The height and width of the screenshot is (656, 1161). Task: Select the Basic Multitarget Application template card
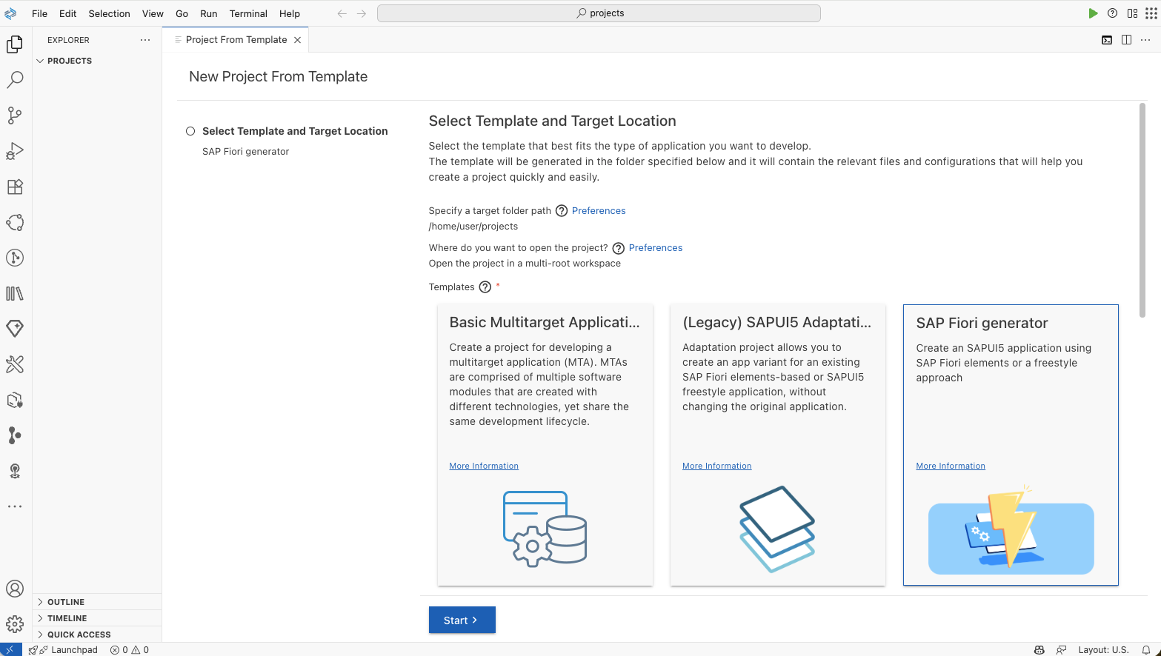tap(545, 444)
